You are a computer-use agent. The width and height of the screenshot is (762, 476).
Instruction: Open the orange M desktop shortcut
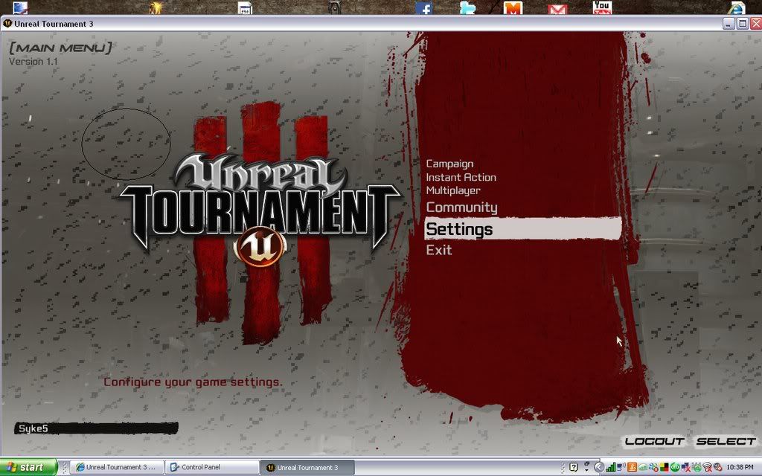pyautogui.click(x=513, y=7)
